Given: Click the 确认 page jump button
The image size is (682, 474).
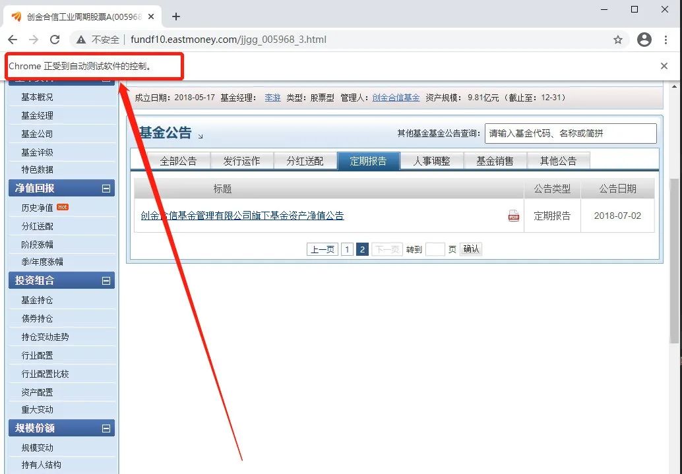Looking at the screenshot, I should (470, 249).
